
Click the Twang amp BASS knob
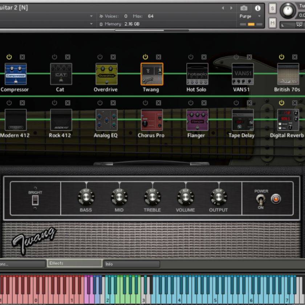pyautogui.click(x=86, y=197)
